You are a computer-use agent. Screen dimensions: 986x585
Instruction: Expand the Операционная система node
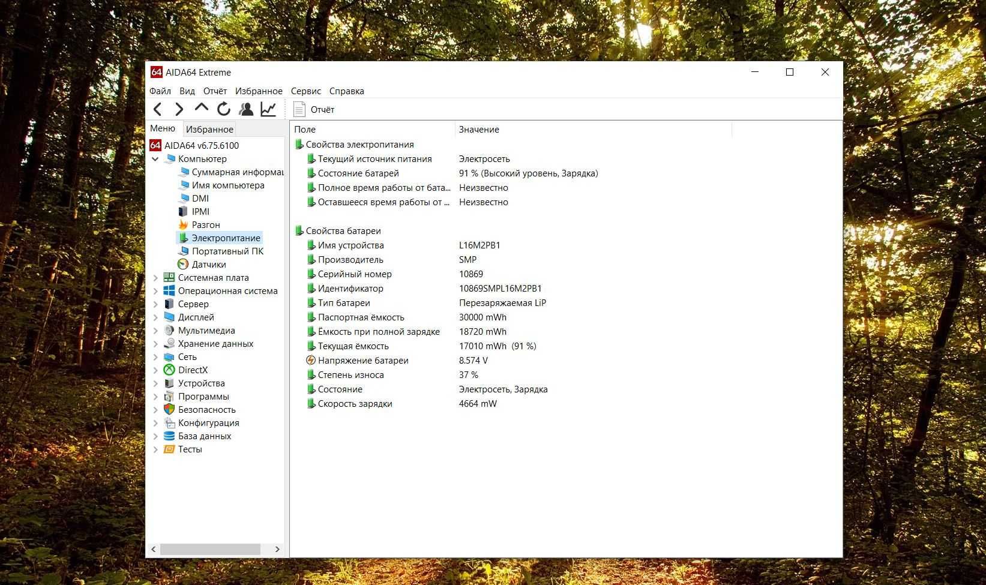pos(155,291)
